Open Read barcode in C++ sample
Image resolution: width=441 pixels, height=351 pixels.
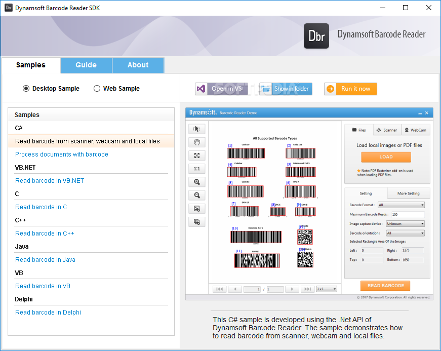click(45, 233)
